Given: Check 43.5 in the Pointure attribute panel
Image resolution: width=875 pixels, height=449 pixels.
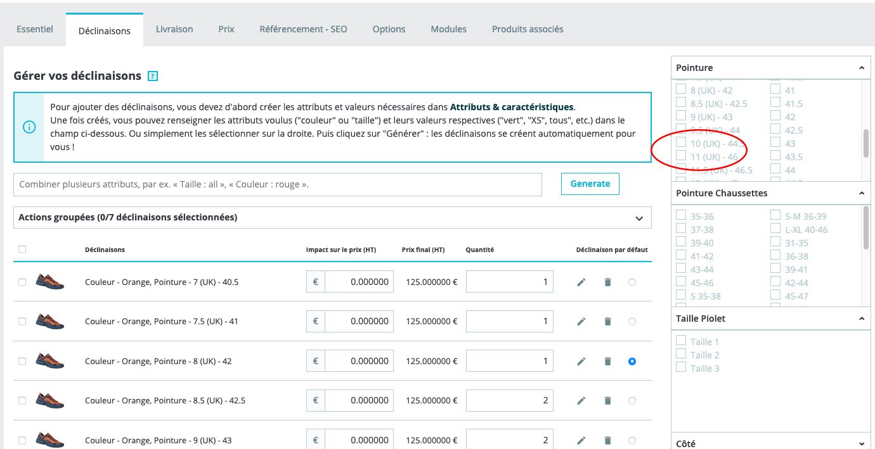Looking at the screenshot, I should click(x=775, y=156).
